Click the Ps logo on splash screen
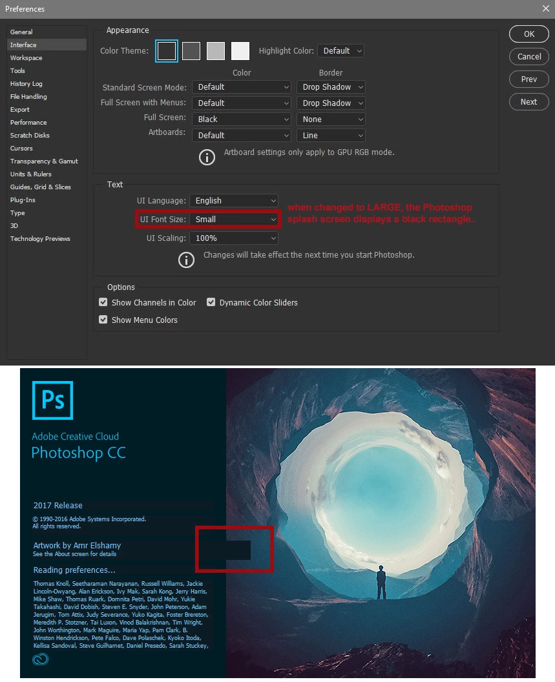This screenshot has height=682, width=555. (53, 400)
